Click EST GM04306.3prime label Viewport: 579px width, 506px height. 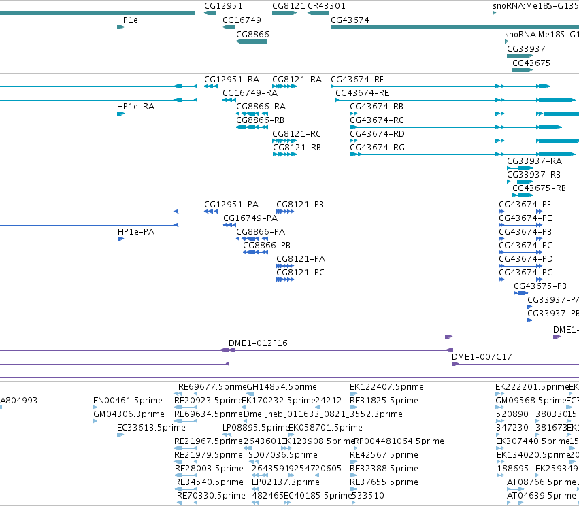point(129,414)
